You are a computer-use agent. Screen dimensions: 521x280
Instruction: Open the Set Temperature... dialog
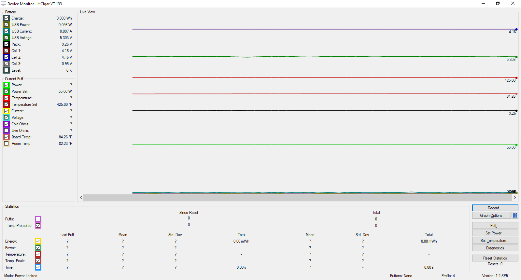coord(495,241)
